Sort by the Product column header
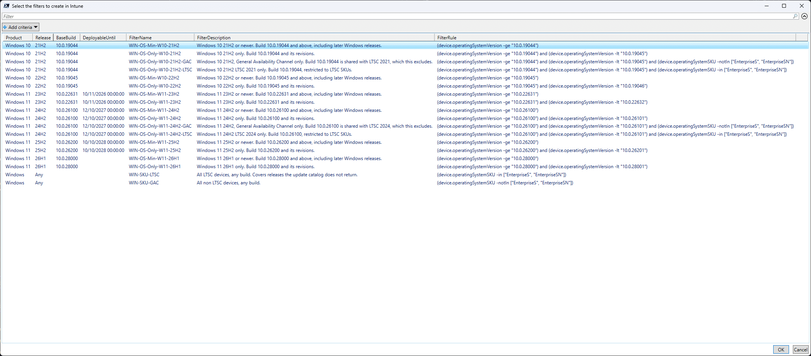The height and width of the screenshot is (356, 811). (x=18, y=37)
